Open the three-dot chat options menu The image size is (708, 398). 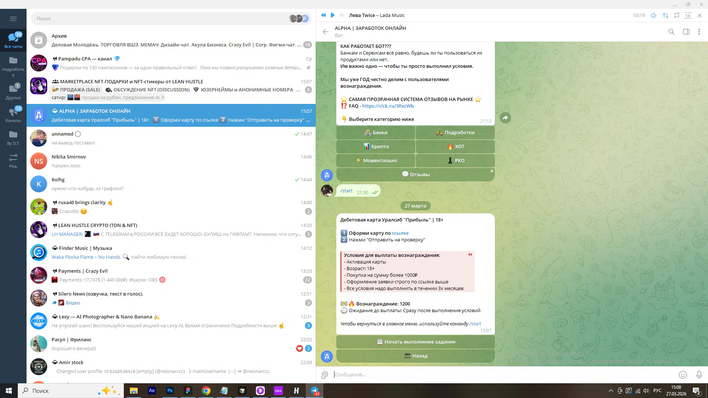point(699,32)
